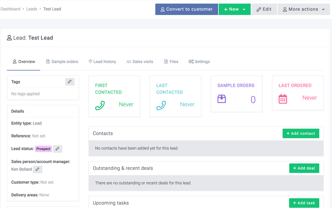The width and height of the screenshot is (332, 208).
Task: Open the Settings tab
Action: click(199, 62)
